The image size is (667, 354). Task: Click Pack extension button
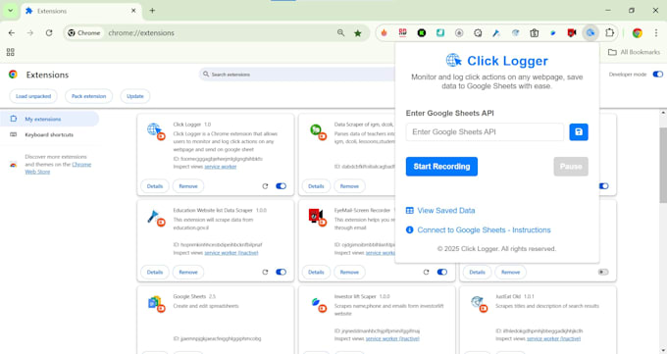(x=88, y=96)
